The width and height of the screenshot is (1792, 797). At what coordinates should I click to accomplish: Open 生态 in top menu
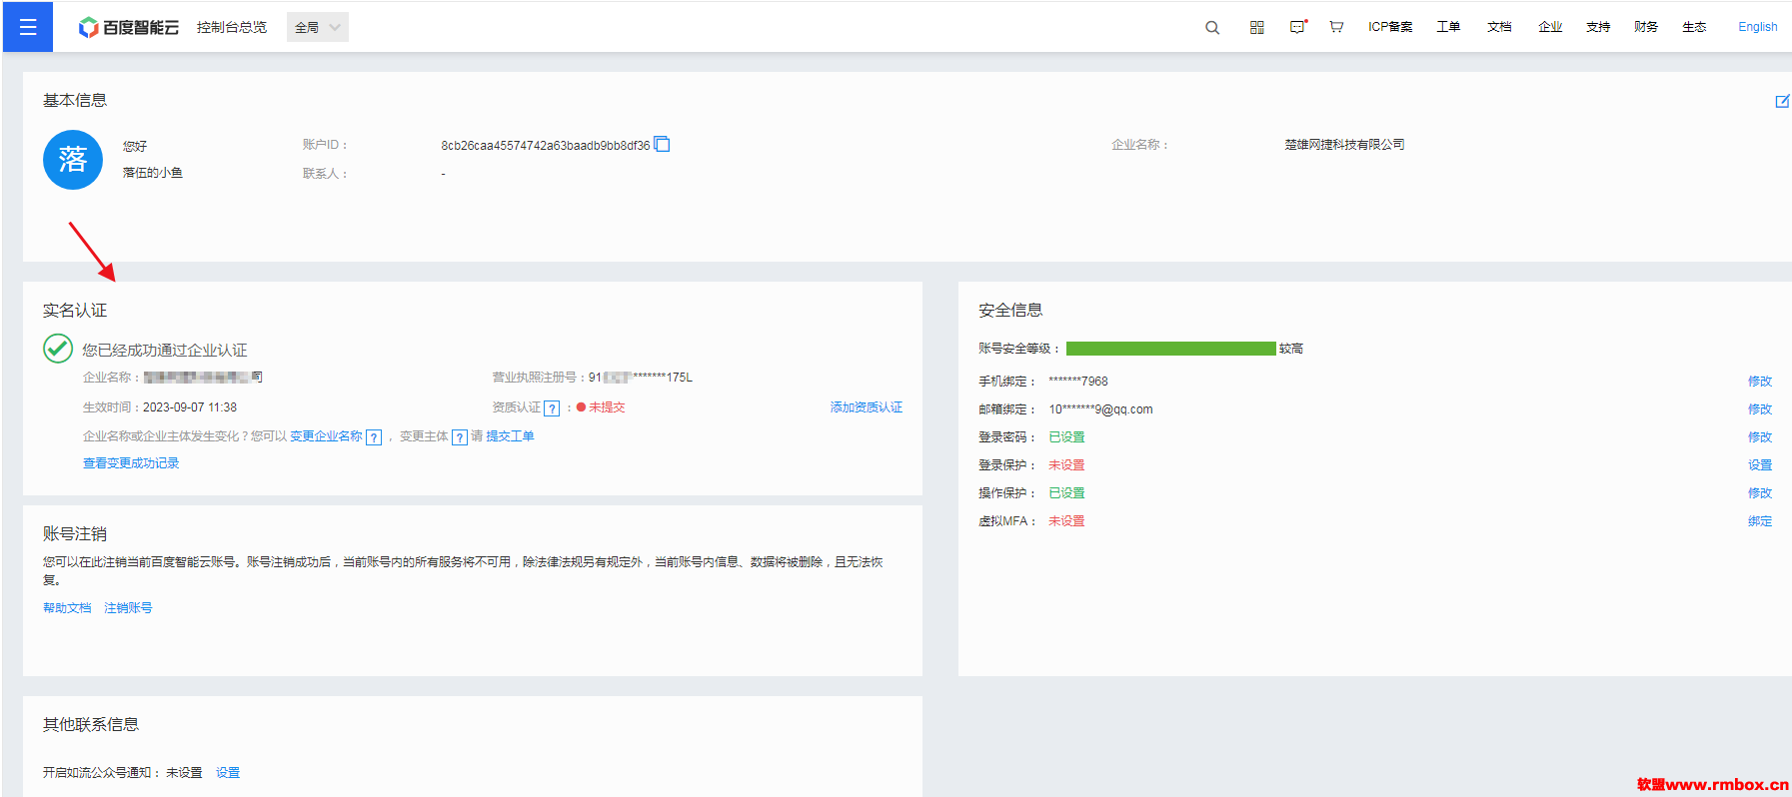[x=1694, y=27]
